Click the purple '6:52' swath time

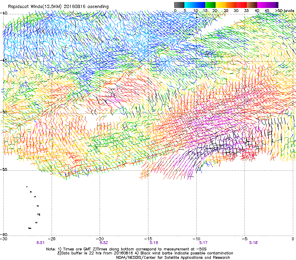[x=104, y=243]
